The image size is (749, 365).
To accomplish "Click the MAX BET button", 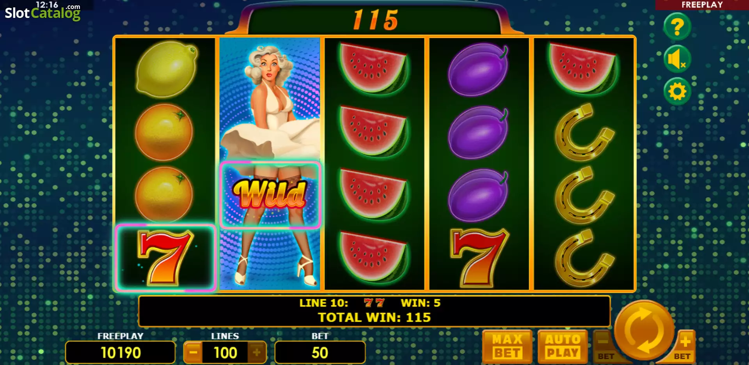I will pyautogui.click(x=507, y=346).
